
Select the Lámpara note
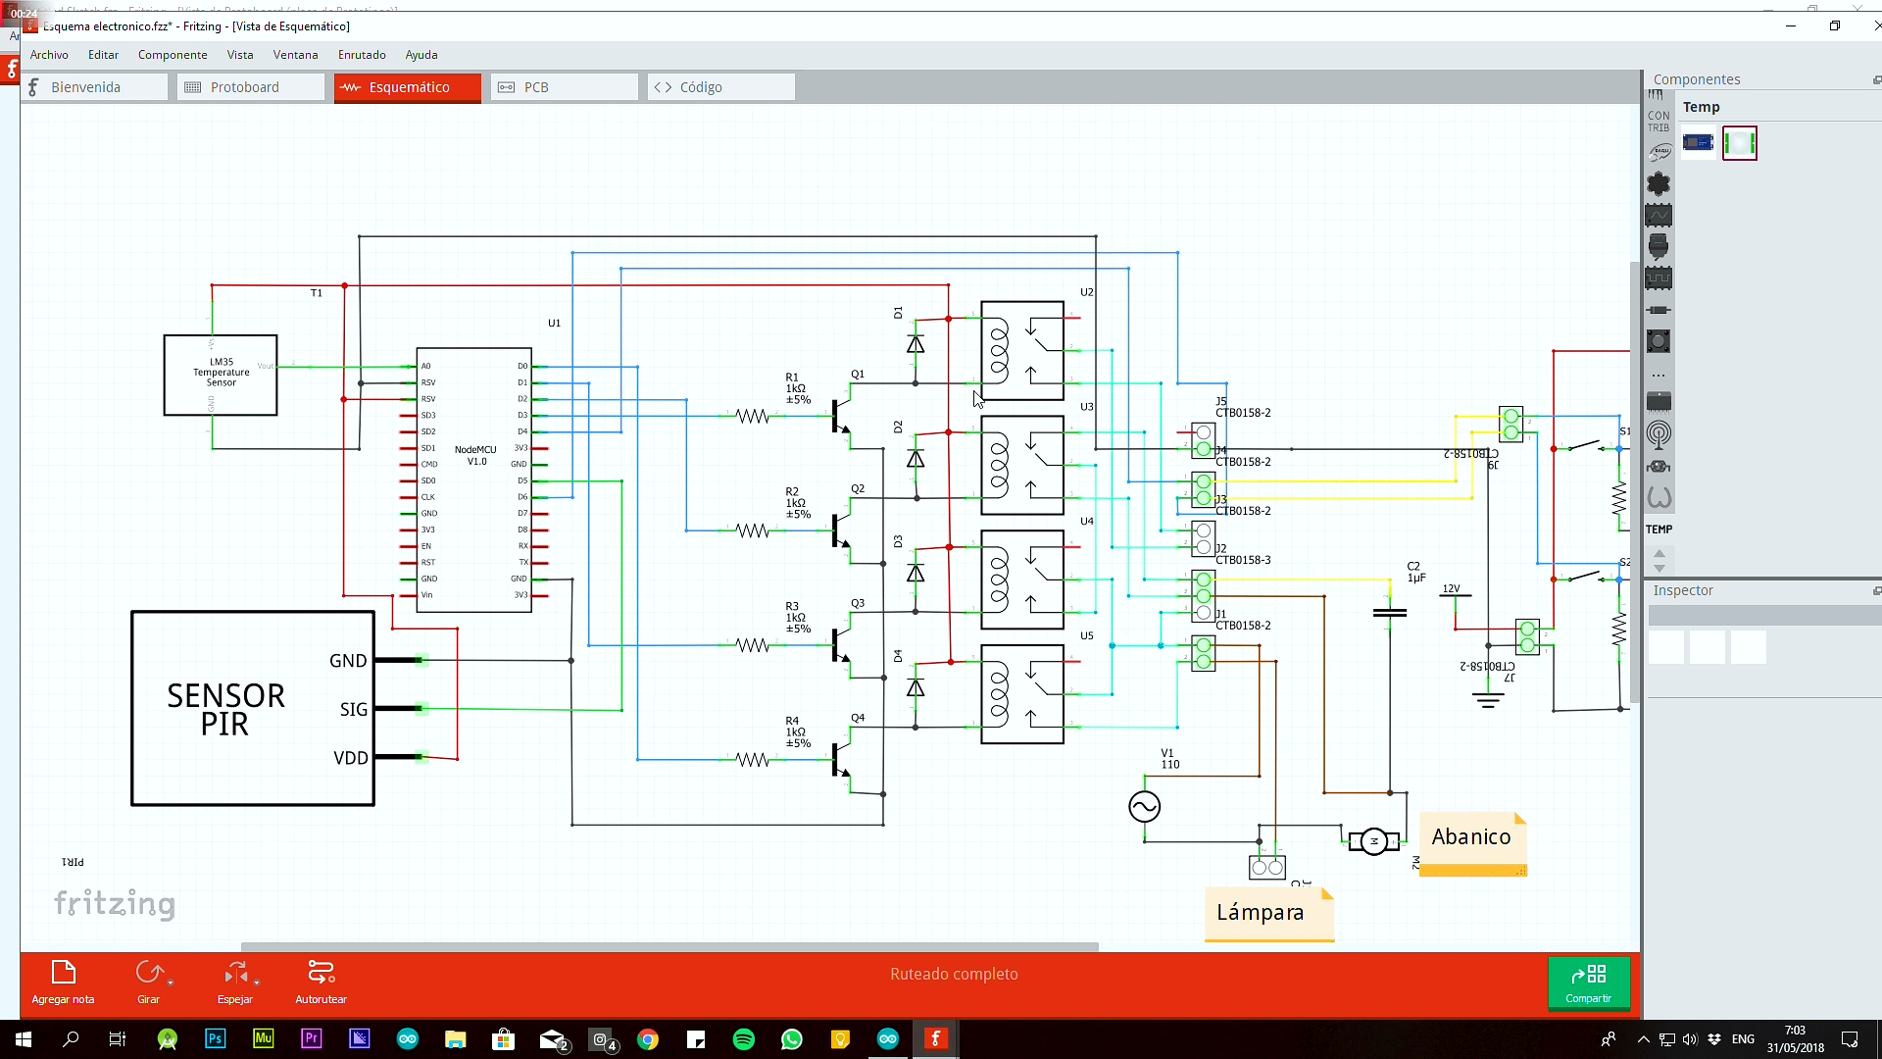pyautogui.click(x=1269, y=914)
